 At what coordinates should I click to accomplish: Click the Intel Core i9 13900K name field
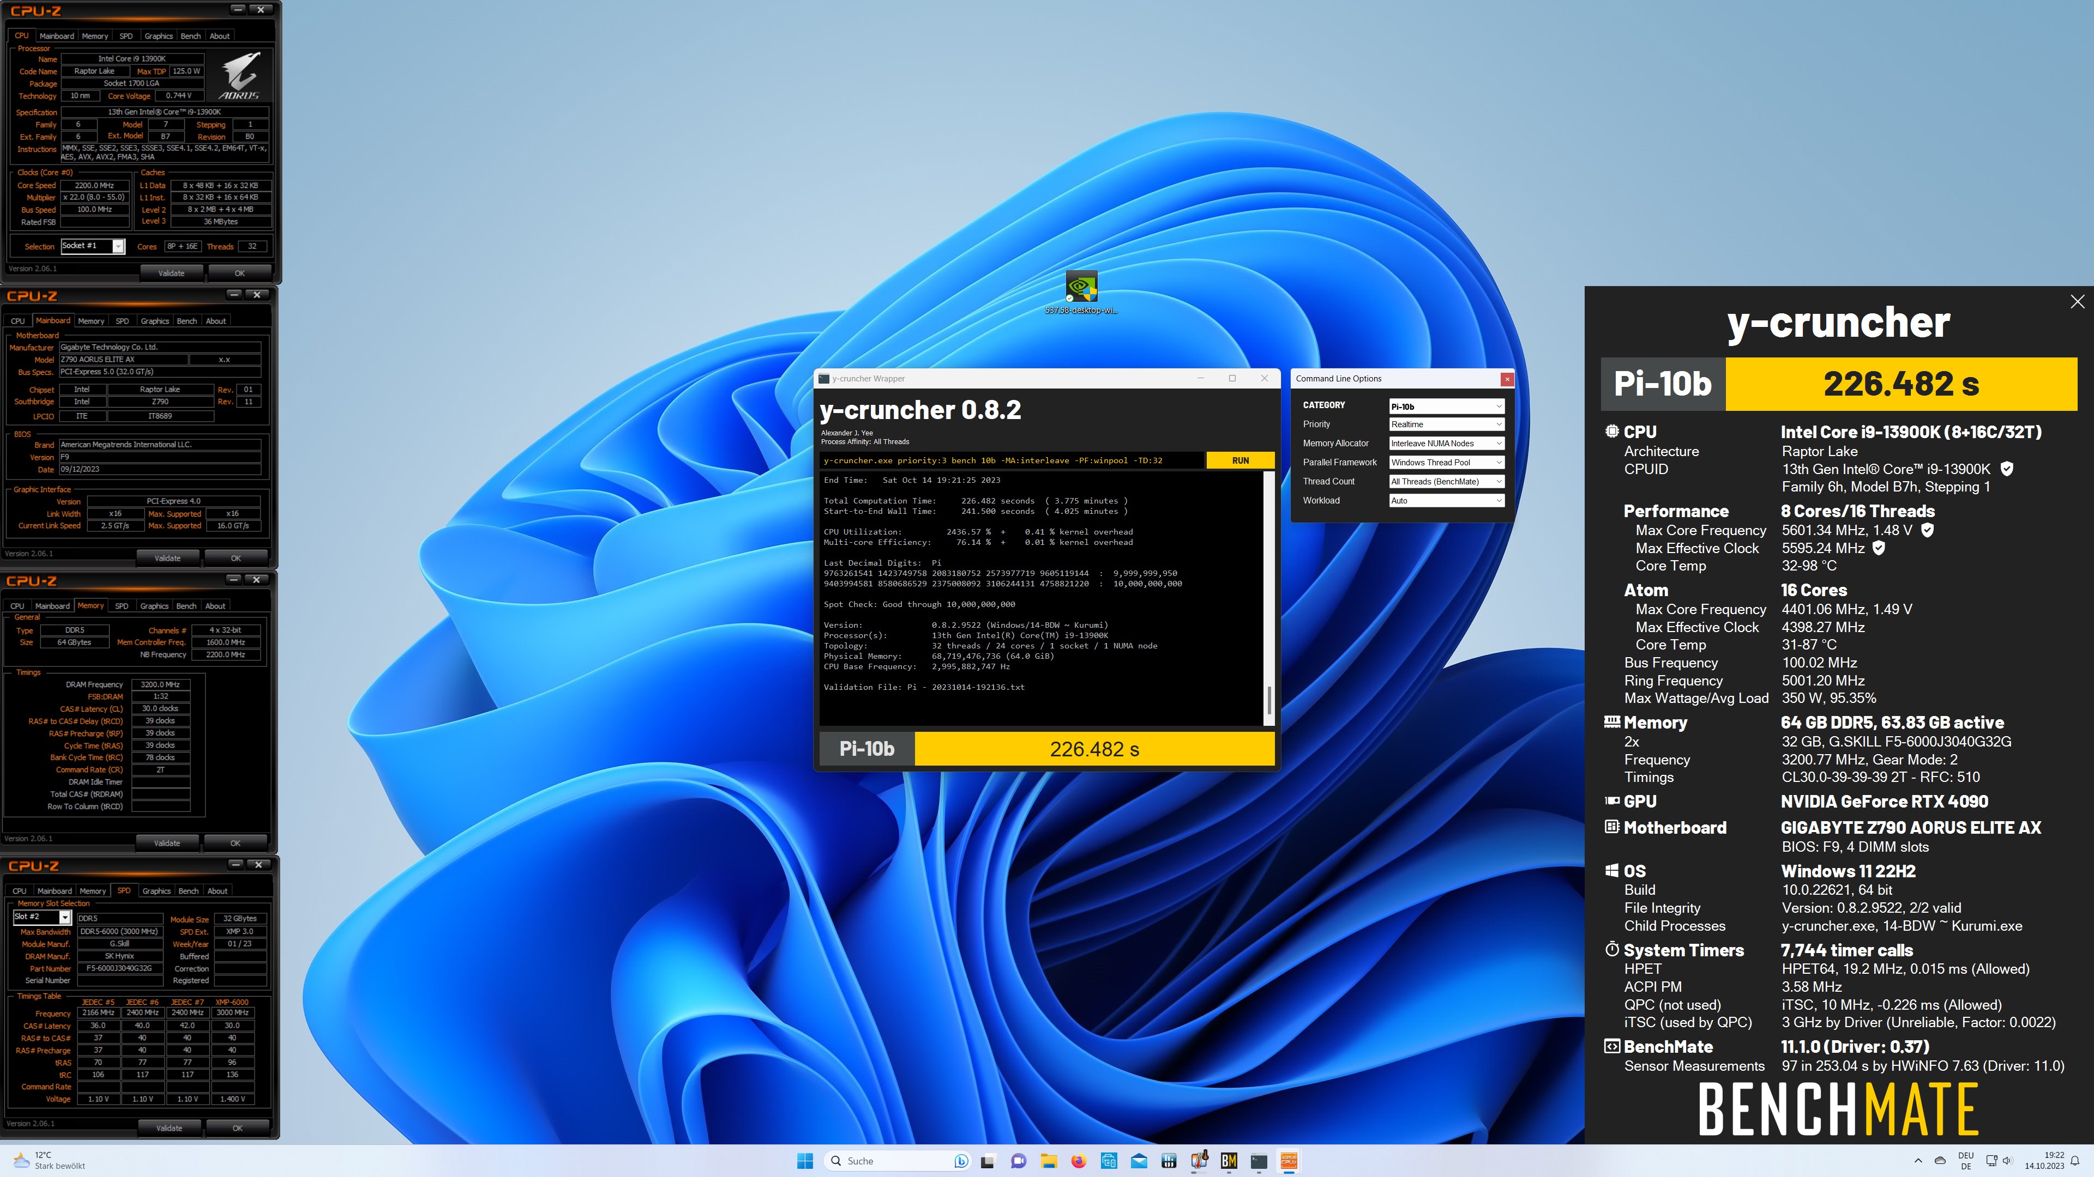point(133,58)
